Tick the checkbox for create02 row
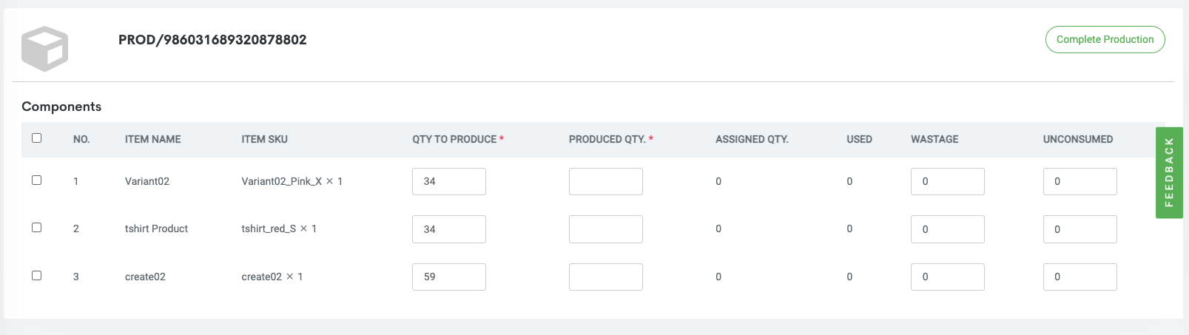1189x335 pixels. click(x=37, y=276)
